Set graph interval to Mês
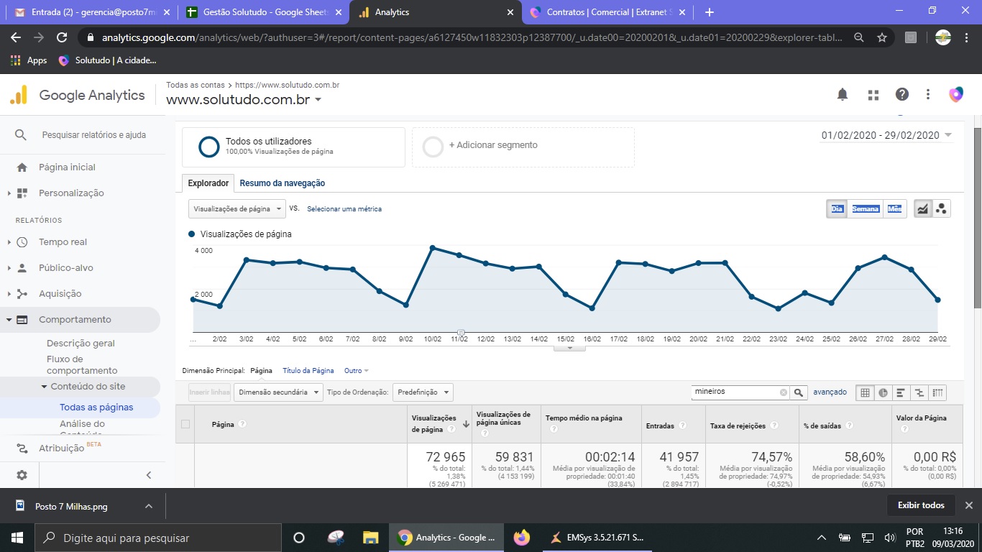Image resolution: width=982 pixels, height=552 pixels. click(x=894, y=209)
